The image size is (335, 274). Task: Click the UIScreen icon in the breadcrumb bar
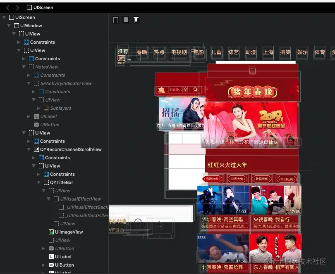click(30, 7)
